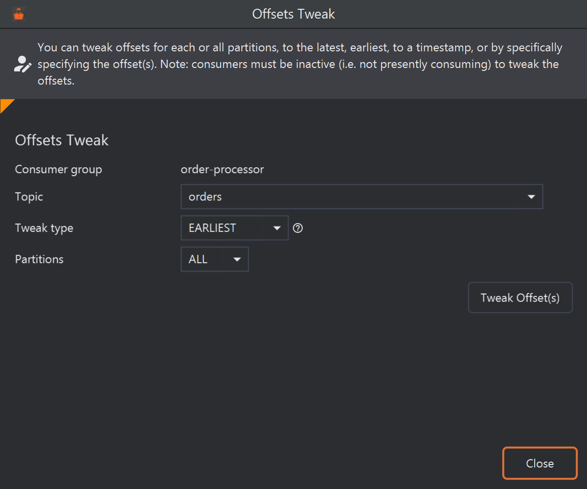
Task: Open the Tweak type EARLIEST dropdown
Action: [235, 228]
